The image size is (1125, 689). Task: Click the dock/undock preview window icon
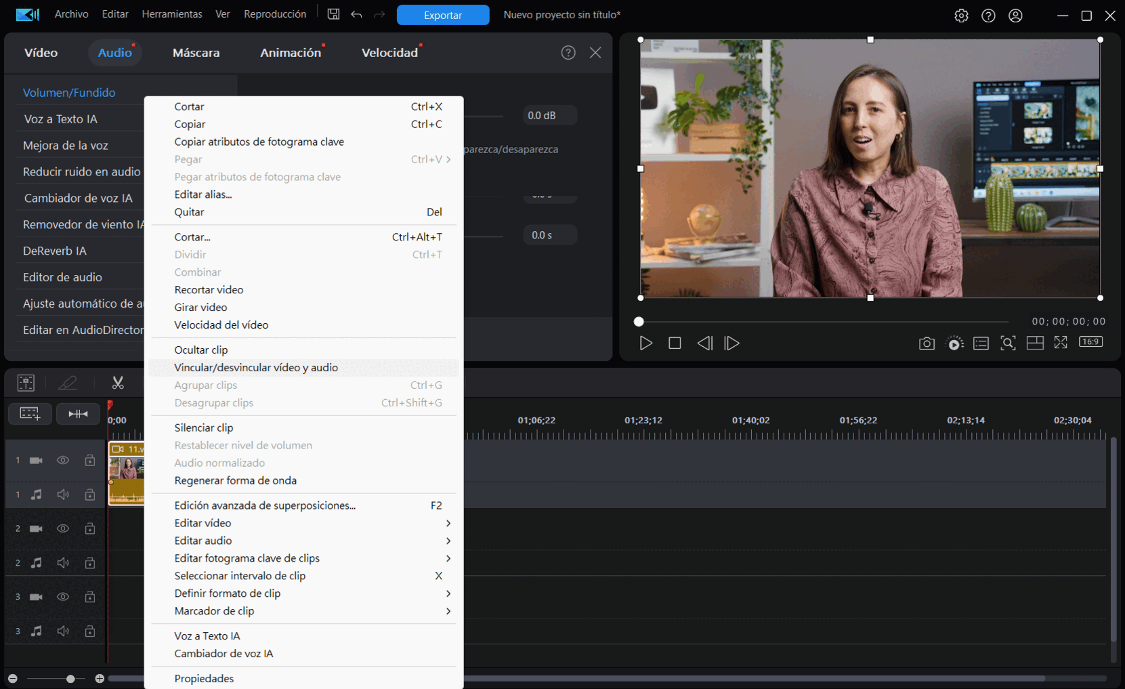(1035, 343)
